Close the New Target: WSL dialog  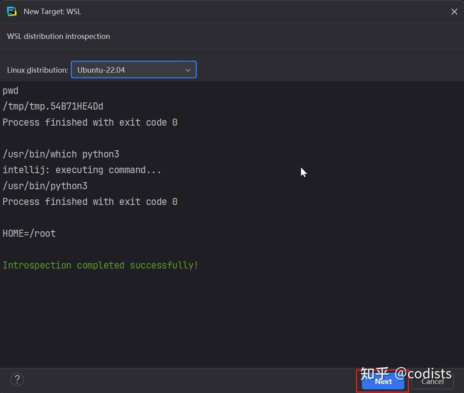tap(454, 11)
